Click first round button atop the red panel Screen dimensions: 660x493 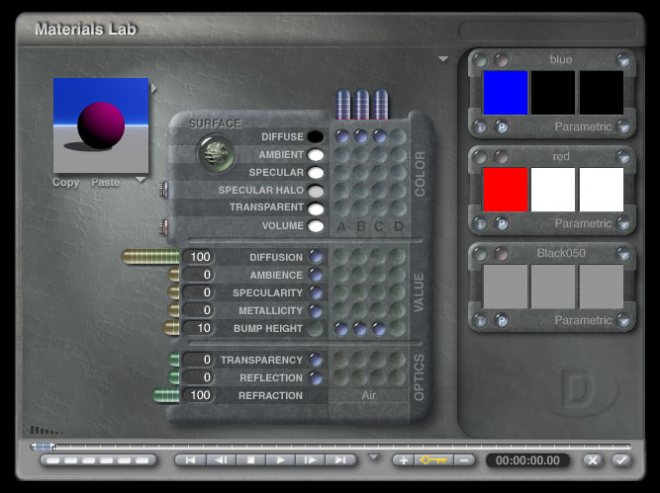(x=480, y=157)
